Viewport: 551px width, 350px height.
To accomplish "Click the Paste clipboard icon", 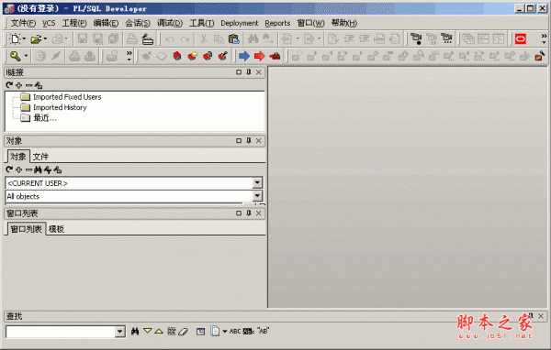I will (x=233, y=38).
